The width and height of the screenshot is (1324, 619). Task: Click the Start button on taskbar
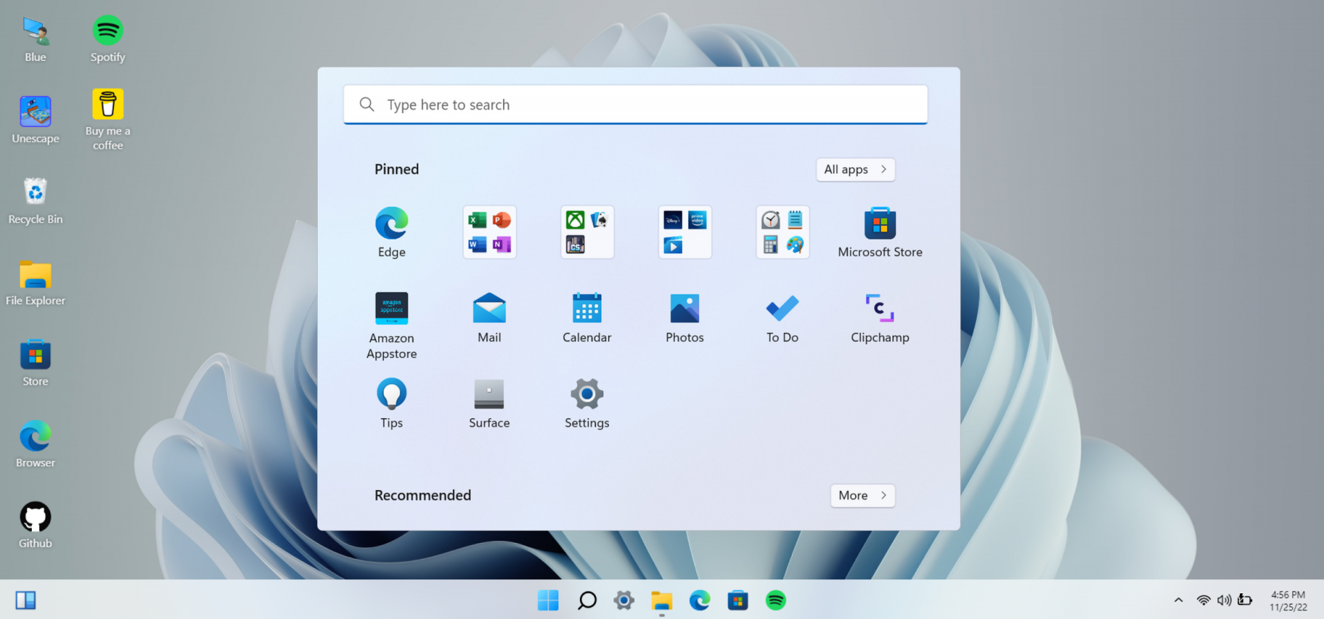click(548, 600)
